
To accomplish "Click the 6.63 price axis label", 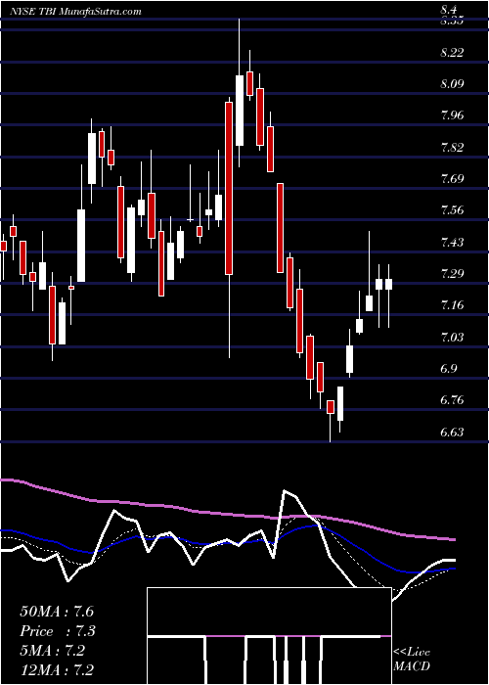I will pyautogui.click(x=452, y=433).
